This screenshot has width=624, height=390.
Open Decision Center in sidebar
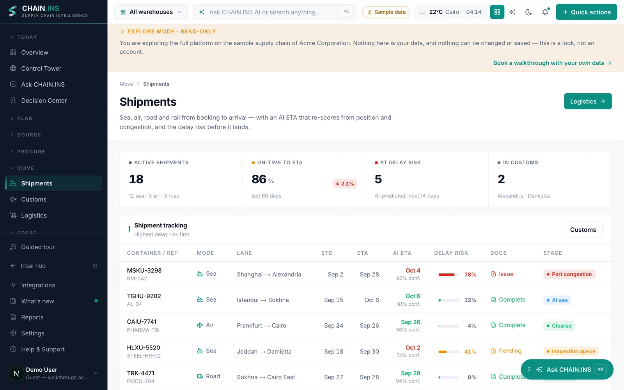(x=54, y=100)
